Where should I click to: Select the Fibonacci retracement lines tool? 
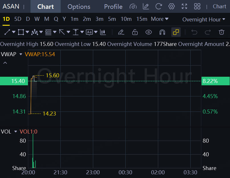tap(48, 32)
